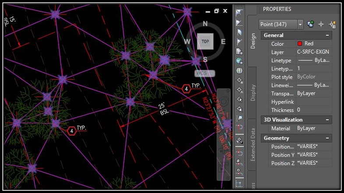
Task: Switch to the Design palette tab
Action: [253, 41]
